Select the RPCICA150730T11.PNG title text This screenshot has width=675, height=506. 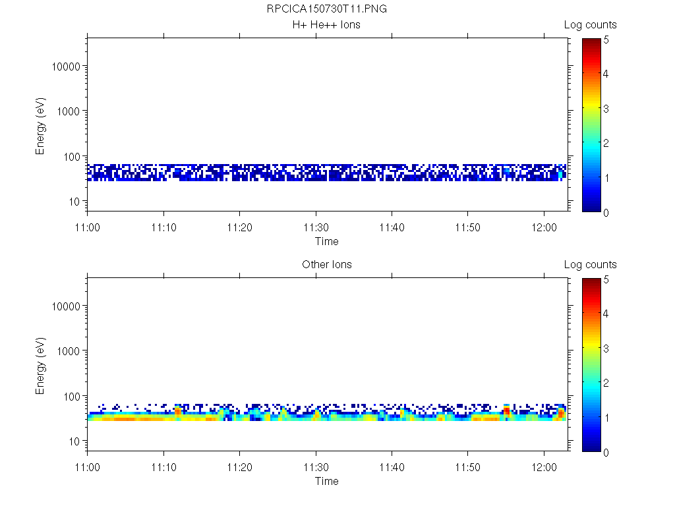pos(326,9)
